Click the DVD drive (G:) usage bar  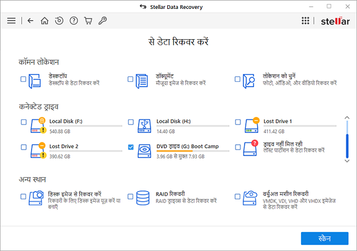(193, 151)
